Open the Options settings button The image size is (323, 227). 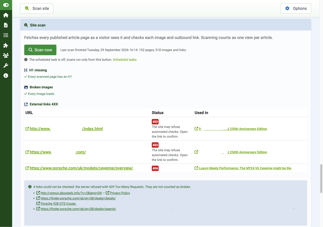pyautogui.click(x=296, y=8)
